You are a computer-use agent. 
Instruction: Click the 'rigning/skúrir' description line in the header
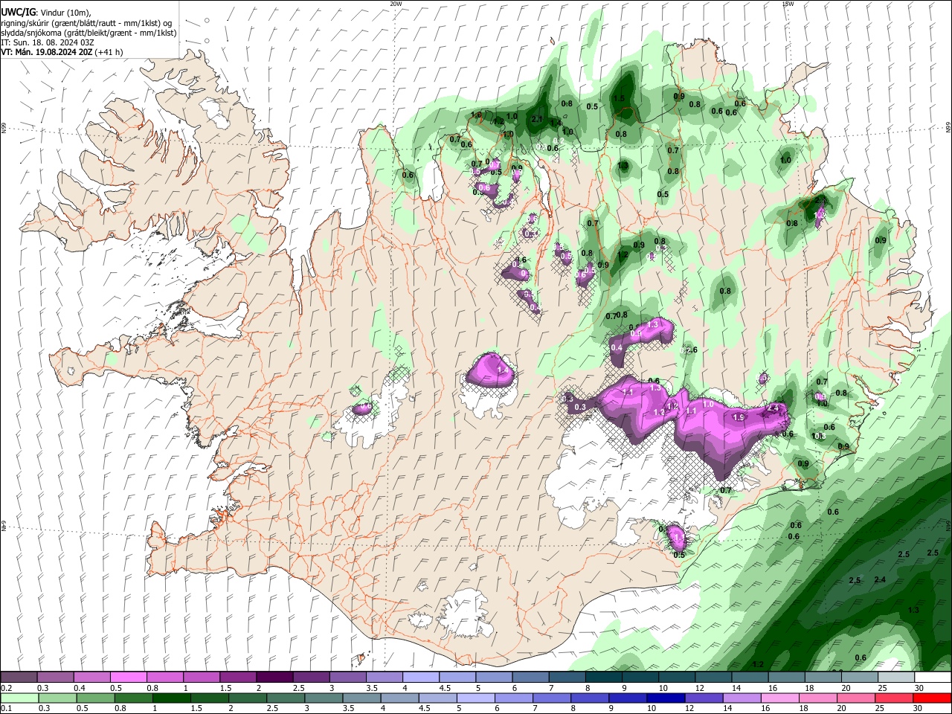click(x=86, y=22)
